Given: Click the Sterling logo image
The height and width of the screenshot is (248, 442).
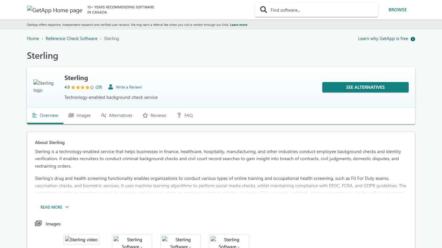Looking at the screenshot, I should 44,87.
